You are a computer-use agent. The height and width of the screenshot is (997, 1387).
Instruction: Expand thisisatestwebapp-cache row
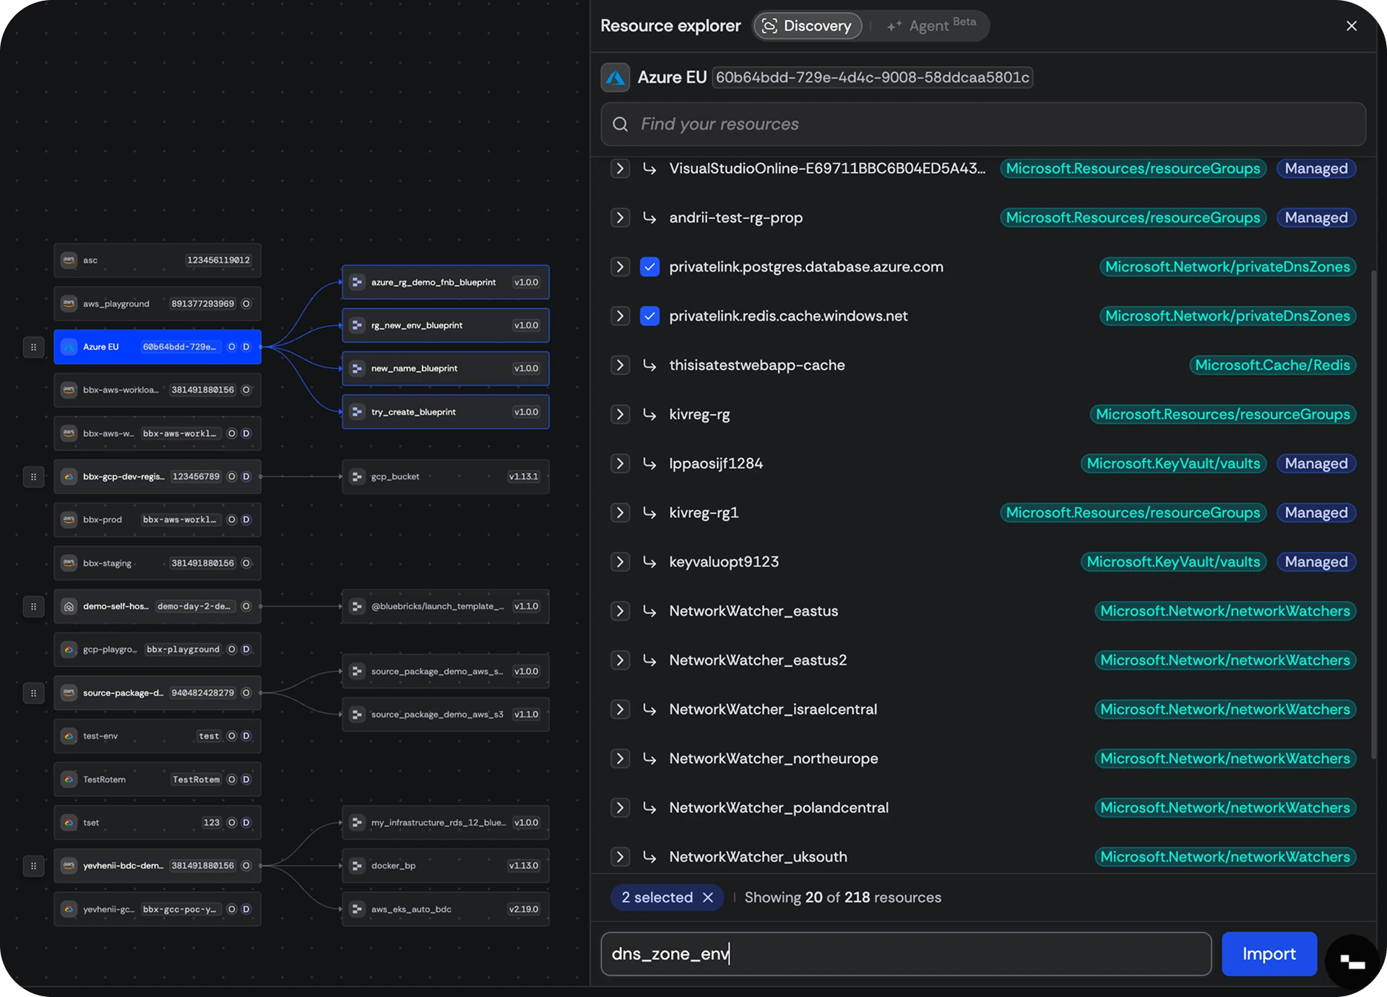[620, 366]
